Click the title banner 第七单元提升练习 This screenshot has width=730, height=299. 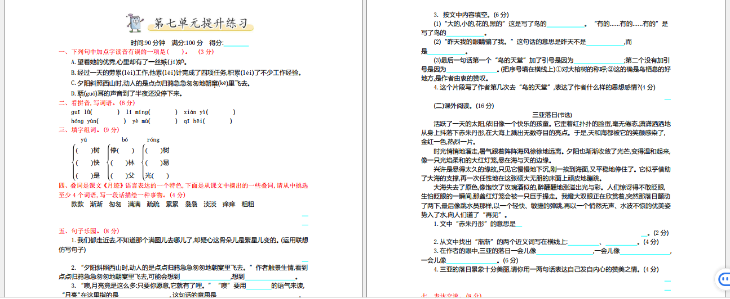tap(200, 24)
